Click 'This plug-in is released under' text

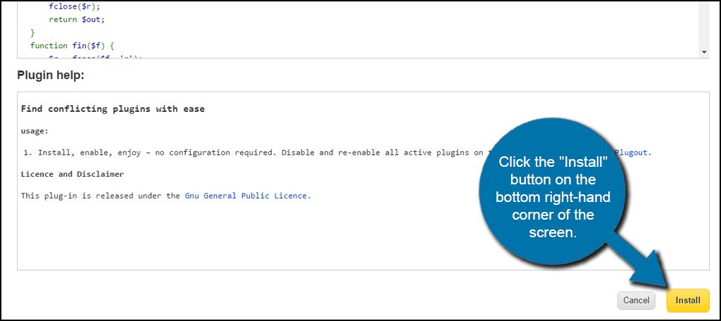click(101, 196)
